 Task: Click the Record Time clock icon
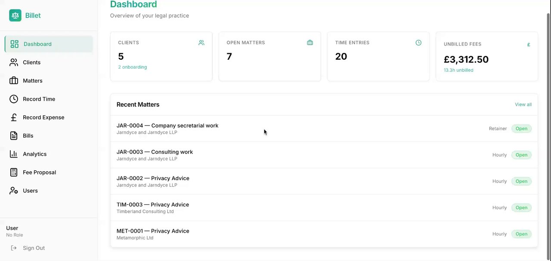tap(14, 99)
